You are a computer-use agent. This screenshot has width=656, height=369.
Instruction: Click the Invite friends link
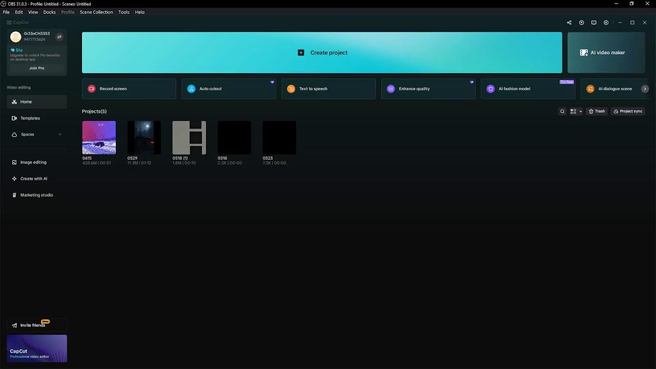pyautogui.click(x=37, y=325)
